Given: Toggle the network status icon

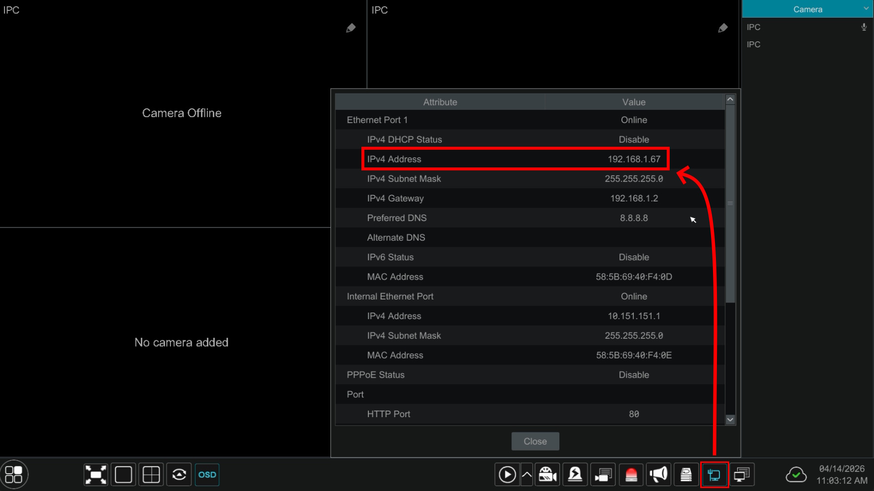Looking at the screenshot, I should [x=714, y=475].
